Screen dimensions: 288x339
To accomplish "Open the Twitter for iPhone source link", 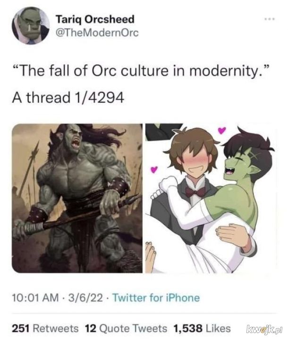I will [x=156, y=298].
